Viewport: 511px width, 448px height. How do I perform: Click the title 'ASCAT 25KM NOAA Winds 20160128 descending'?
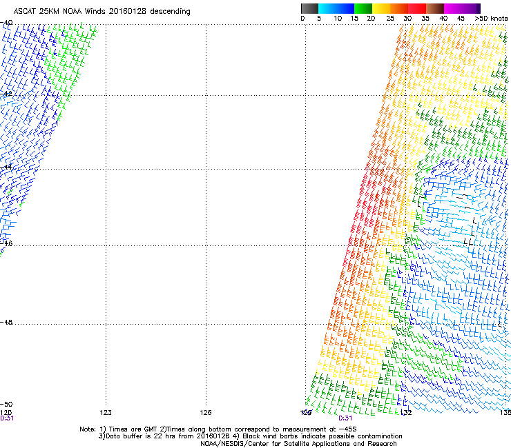click(x=102, y=11)
